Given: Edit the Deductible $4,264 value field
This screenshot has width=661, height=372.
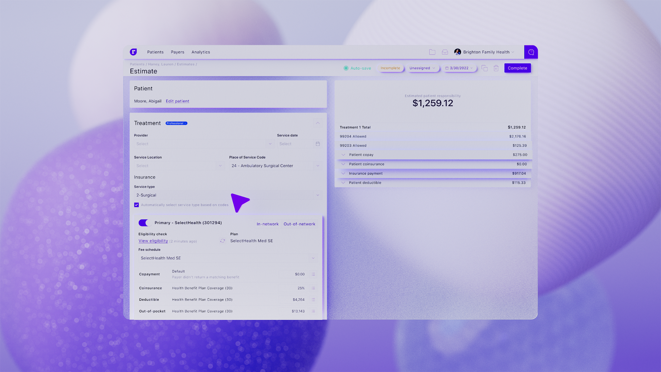Looking at the screenshot, I should tap(293, 300).
